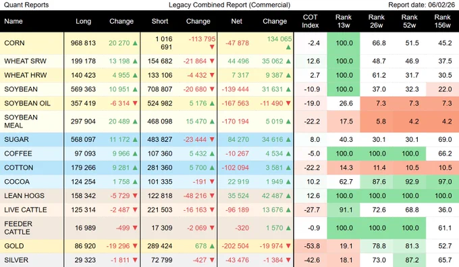The height and width of the screenshot is (267, 459).
Task: Click LEAN HOGS net change 42 487
Action: 273,196
